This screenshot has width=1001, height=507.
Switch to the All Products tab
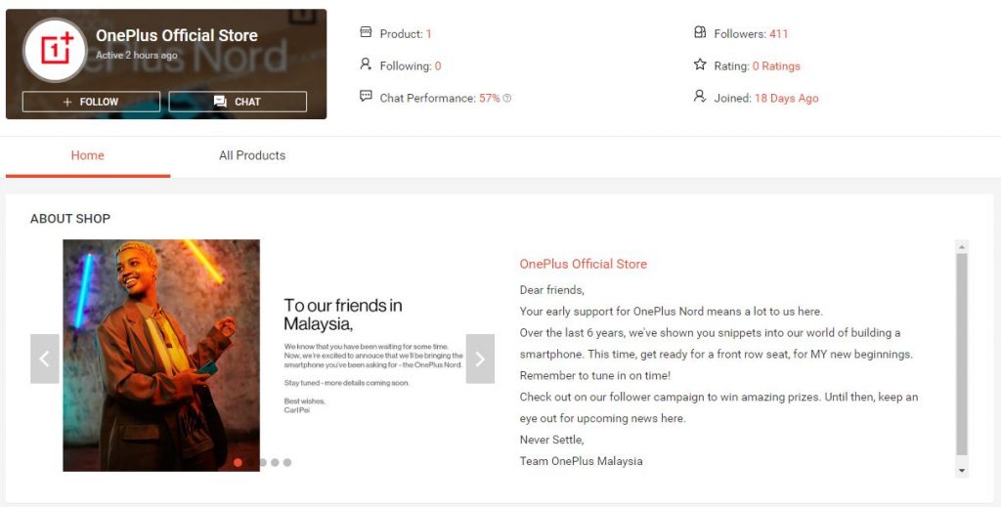(252, 155)
